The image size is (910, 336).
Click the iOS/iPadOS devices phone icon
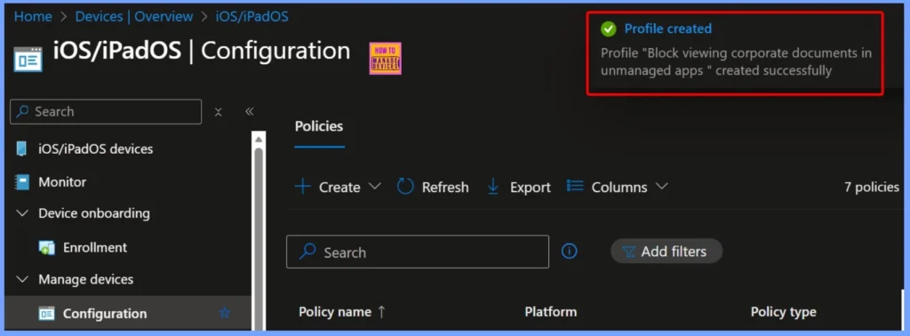pyautogui.click(x=21, y=149)
